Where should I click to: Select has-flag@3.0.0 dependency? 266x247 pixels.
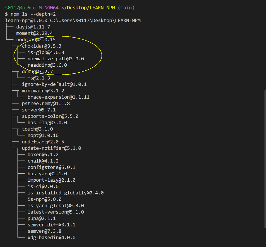pos(47,123)
